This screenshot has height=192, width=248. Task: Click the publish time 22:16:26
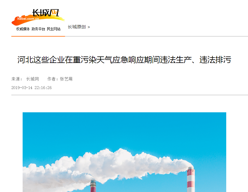pyautogui.click(x=43, y=88)
